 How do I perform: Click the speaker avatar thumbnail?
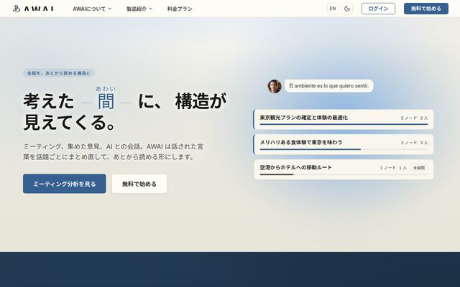[275, 86]
